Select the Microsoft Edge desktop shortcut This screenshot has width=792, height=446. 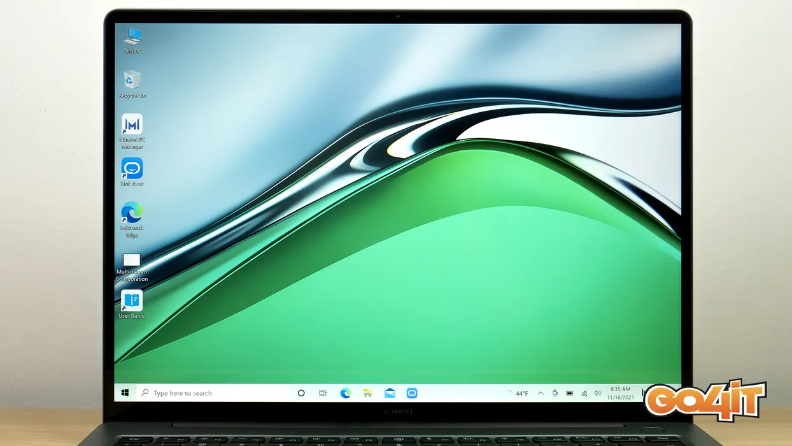(132, 220)
